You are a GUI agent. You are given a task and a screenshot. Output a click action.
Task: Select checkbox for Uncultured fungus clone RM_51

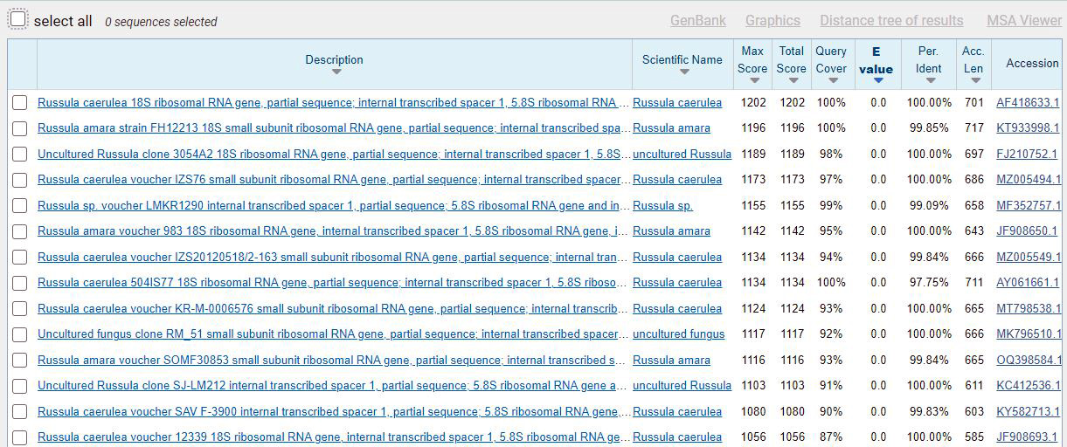20,334
